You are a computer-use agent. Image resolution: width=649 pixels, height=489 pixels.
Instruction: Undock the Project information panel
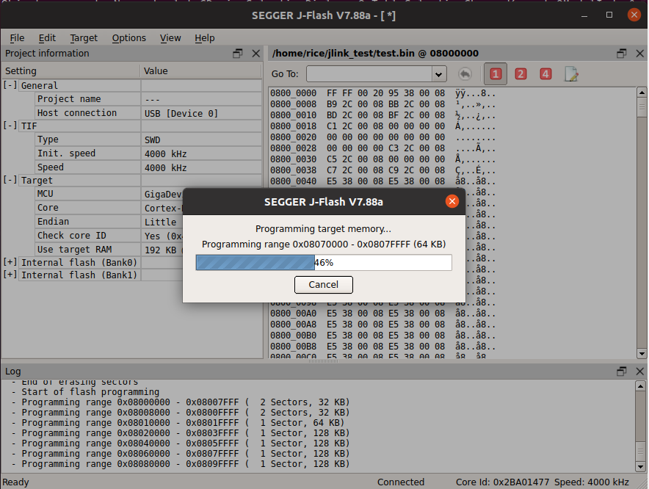(238, 54)
